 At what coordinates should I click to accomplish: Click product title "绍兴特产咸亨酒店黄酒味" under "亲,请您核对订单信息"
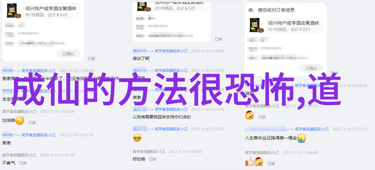294,23
